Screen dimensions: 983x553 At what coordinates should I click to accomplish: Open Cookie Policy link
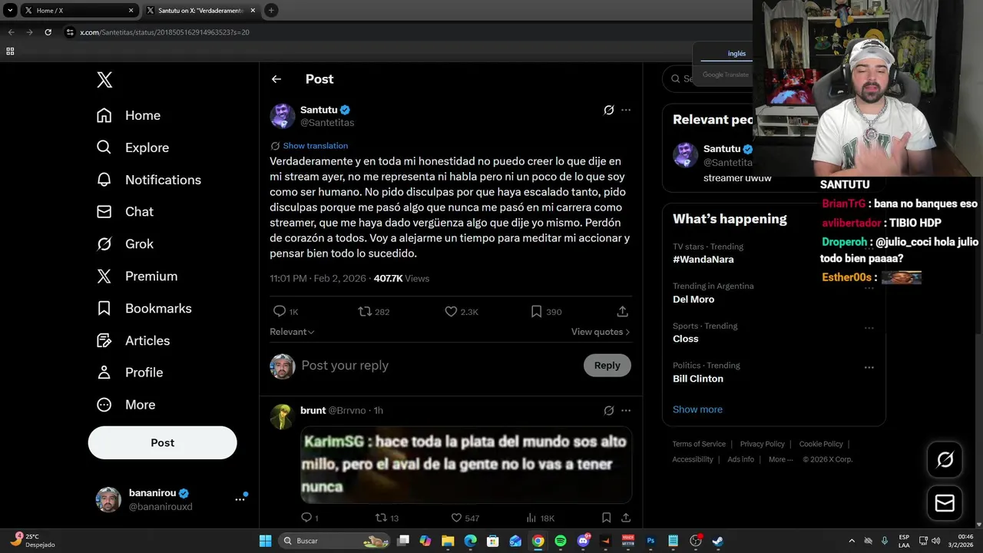click(821, 444)
